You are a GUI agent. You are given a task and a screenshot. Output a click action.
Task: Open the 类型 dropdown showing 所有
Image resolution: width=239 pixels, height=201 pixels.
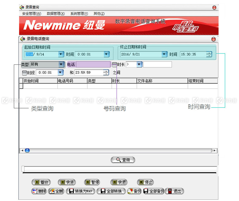[x=61, y=64]
